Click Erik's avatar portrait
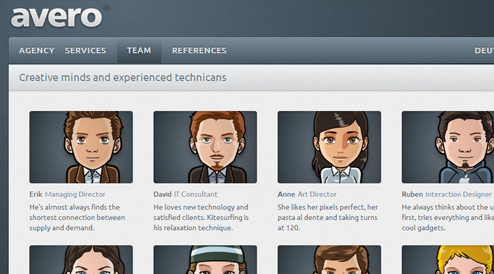The height and width of the screenshot is (274, 494). (81, 147)
